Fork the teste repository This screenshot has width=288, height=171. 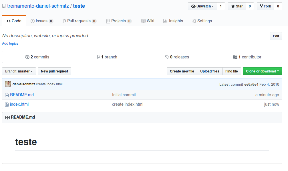coord(265,6)
